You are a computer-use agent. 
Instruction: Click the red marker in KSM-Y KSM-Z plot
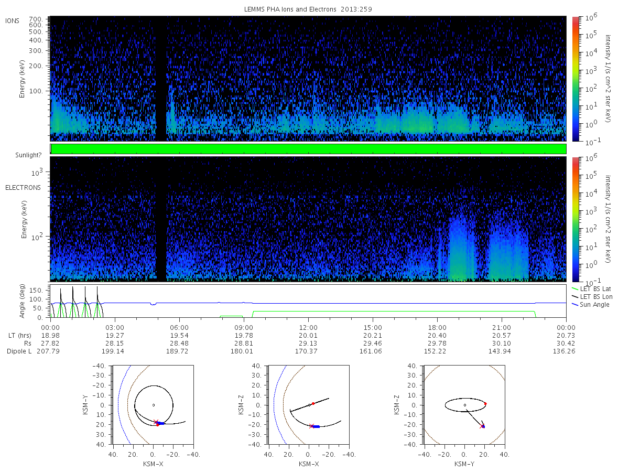click(485, 403)
